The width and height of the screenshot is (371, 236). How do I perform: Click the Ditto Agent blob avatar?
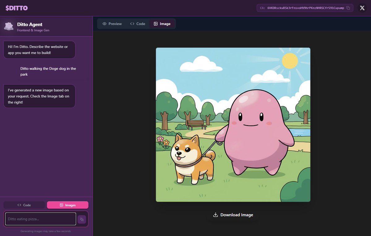coord(8,26)
